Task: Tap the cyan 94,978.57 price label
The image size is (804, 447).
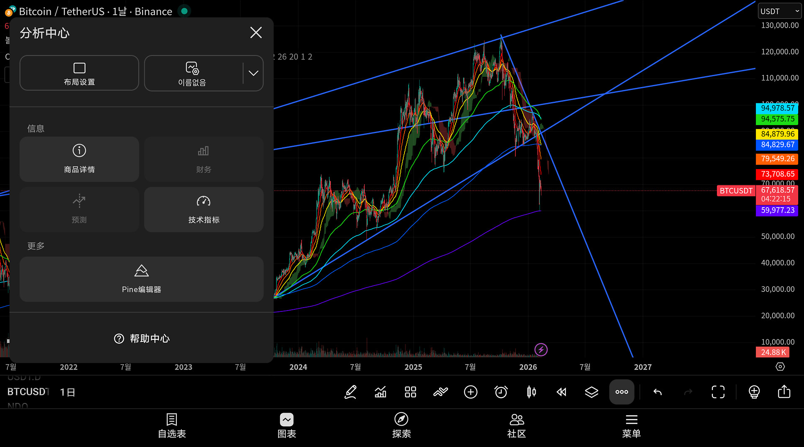Action: point(777,108)
